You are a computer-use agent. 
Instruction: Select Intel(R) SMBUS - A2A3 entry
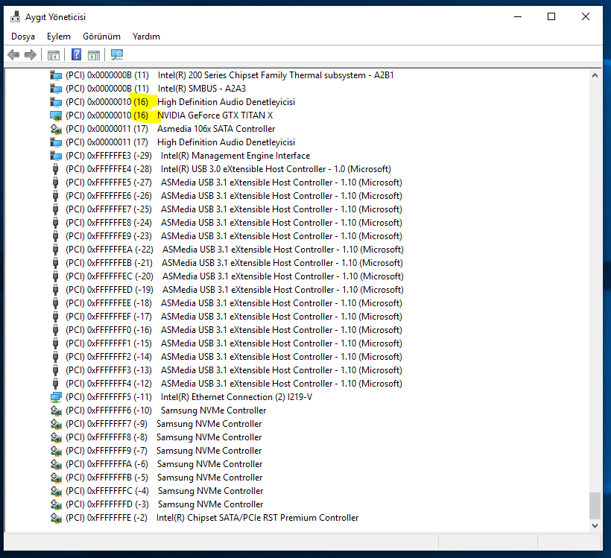(156, 89)
